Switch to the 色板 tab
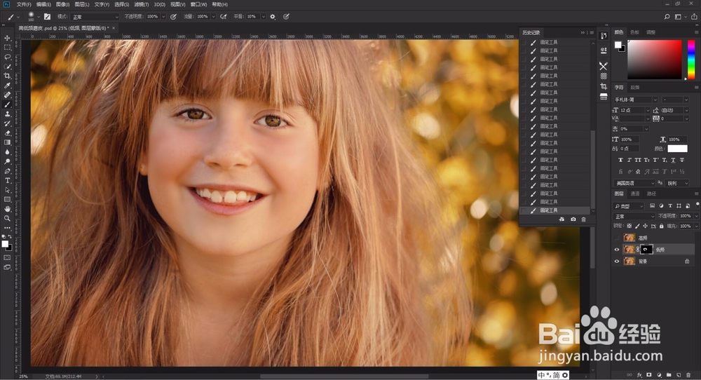The image size is (701, 380). pos(634,32)
